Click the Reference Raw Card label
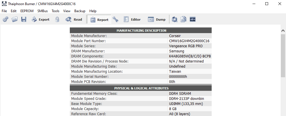Screen dimensions: 286x116 point(89,114)
